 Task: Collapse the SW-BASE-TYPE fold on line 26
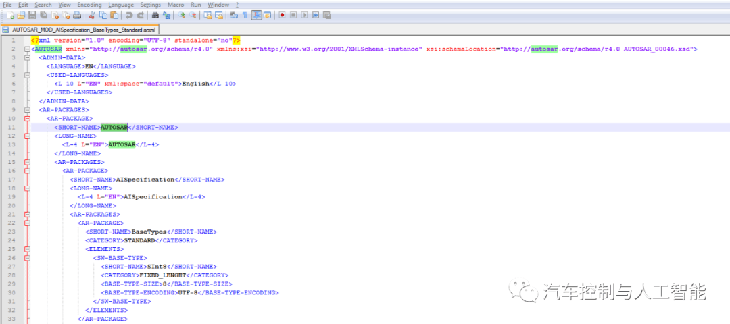[x=28, y=258]
